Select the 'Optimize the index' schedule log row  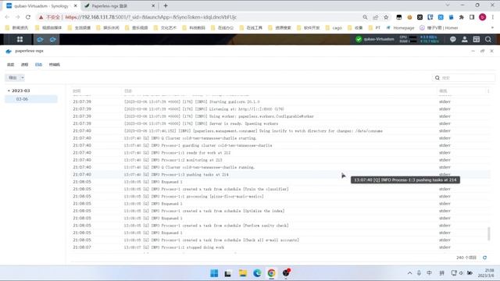280,211
